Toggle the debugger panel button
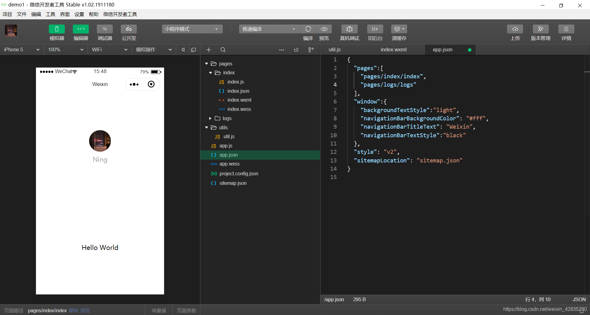Viewport: 590px width, 315px height. tap(105, 29)
